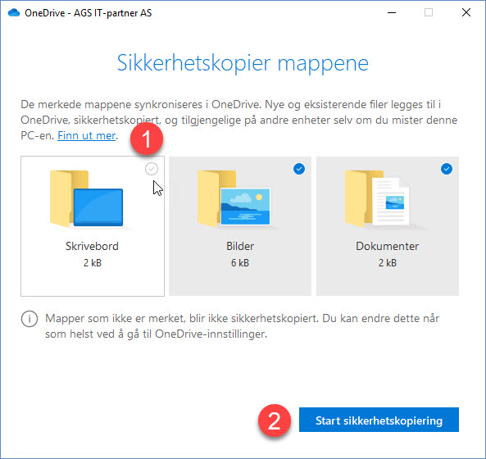Open the Finn ut mer link
The height and width of the screenshot is (459, 486).
[x=87, y=135]
